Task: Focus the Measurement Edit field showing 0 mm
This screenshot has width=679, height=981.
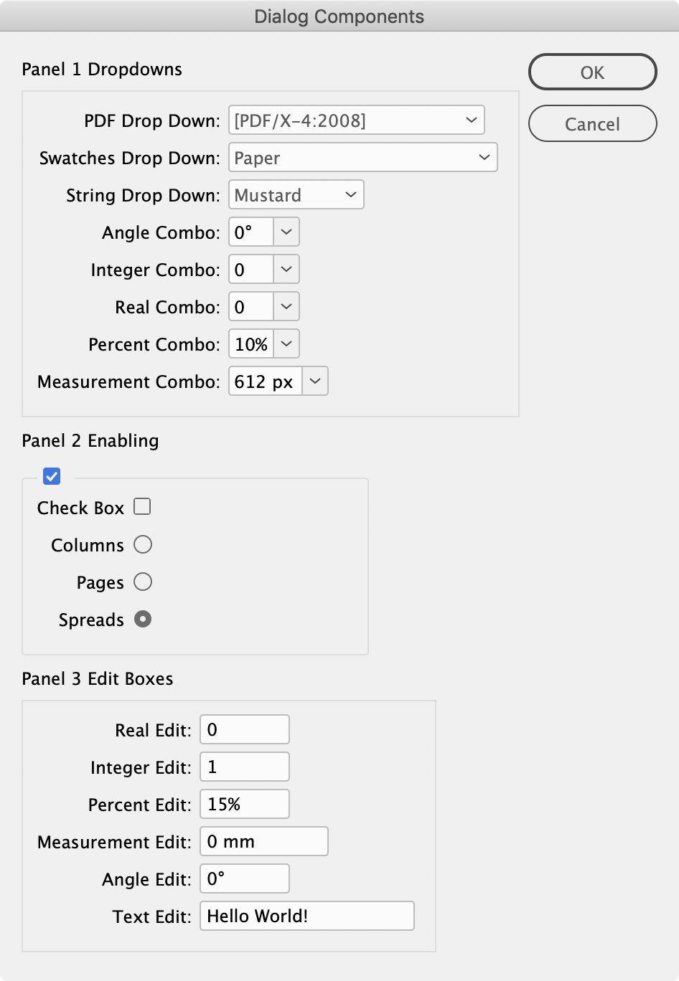Action: pyautogui.click(x=263, y=840)
